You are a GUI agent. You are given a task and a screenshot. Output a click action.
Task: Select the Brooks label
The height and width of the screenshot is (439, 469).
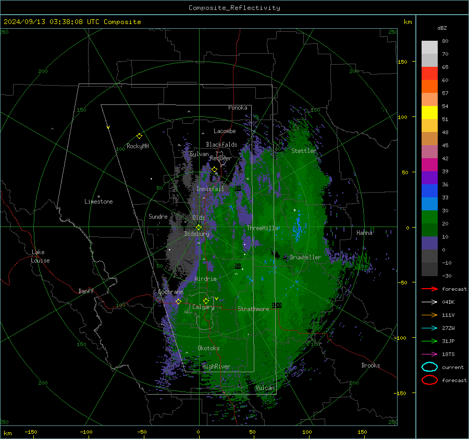coord(371,365)
